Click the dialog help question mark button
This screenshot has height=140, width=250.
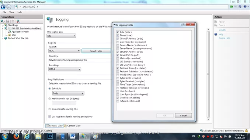tap(183, 24)
